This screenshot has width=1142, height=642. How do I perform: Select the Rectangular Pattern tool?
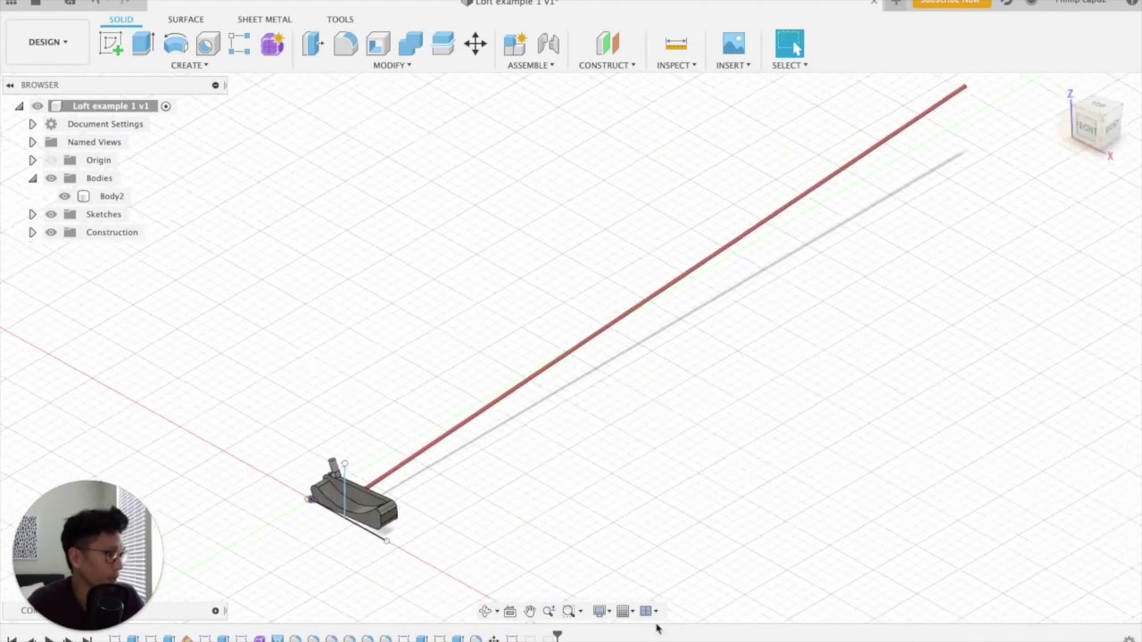click(239, 44)
